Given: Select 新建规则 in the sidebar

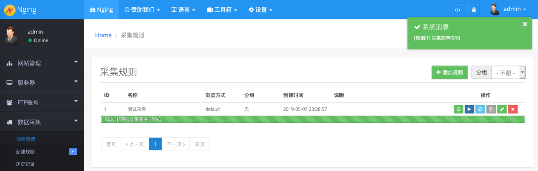Looking at the screenshot, I should coord(25,152).
